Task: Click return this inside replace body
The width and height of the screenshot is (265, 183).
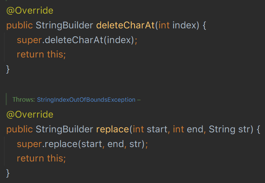Action: (x=41, y=158)
